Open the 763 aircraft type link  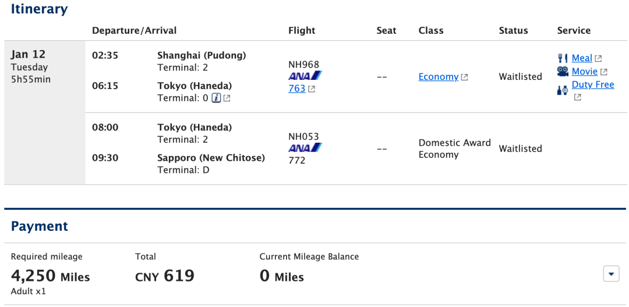point(297,89)
